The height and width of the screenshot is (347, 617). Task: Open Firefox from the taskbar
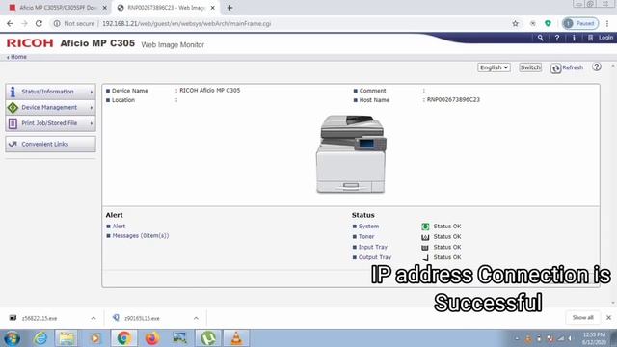152,338
